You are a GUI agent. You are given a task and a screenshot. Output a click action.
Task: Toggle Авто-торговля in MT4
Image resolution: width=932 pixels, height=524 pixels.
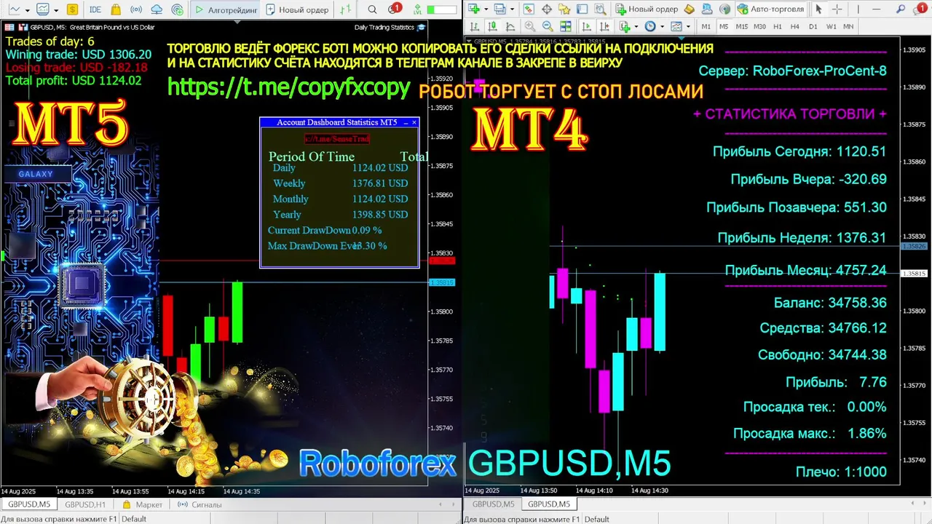(770, 9)
